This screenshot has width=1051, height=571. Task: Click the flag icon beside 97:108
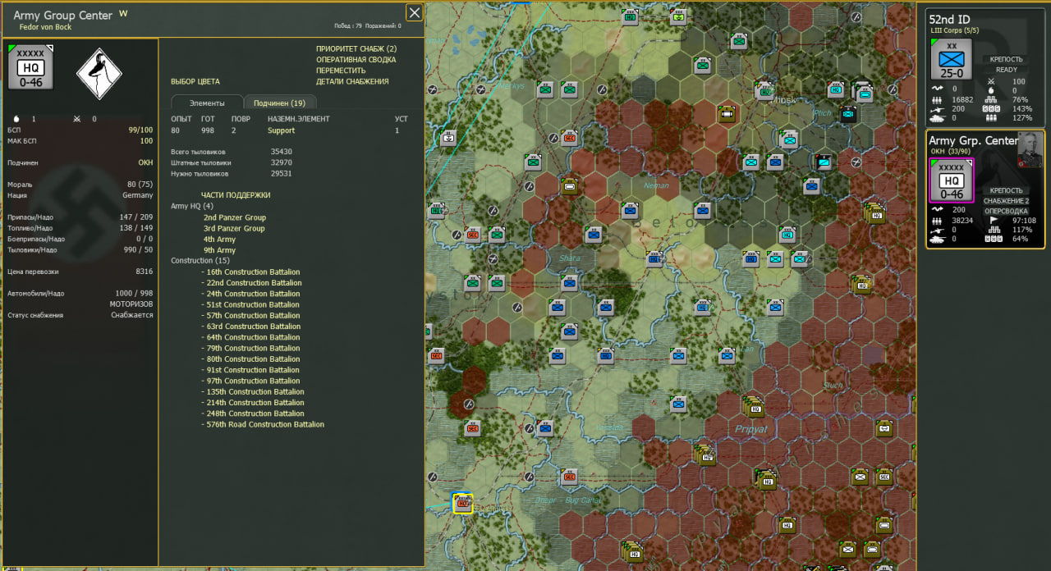coord(992,220)
